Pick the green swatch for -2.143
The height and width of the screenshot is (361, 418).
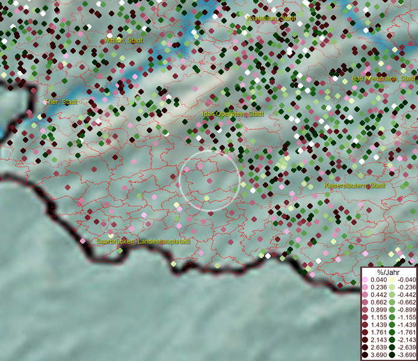pyautogui.click(x=392, y=340)
